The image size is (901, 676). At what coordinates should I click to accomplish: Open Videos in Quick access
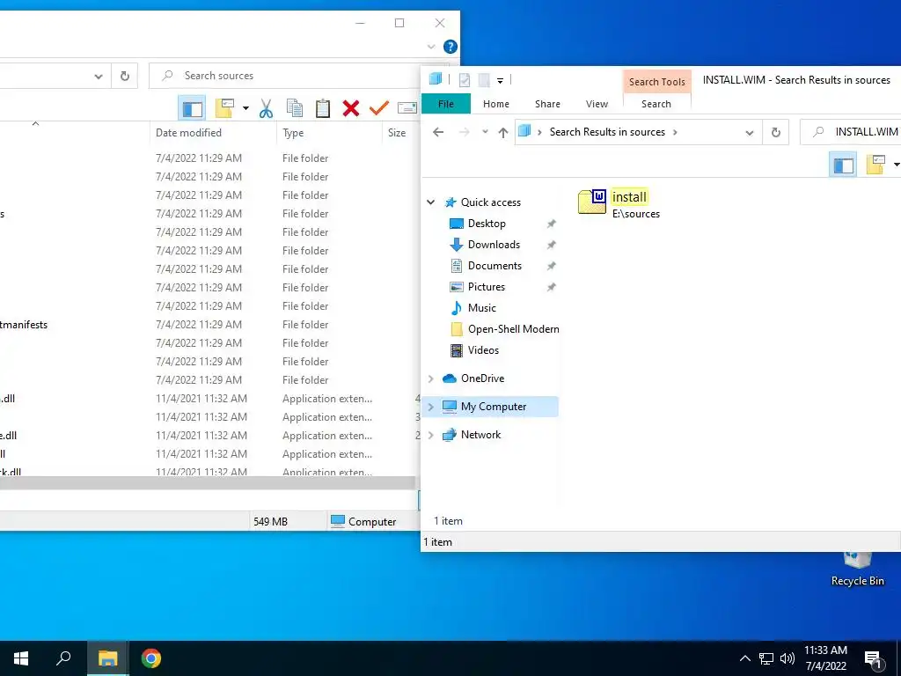pos(483,350)
